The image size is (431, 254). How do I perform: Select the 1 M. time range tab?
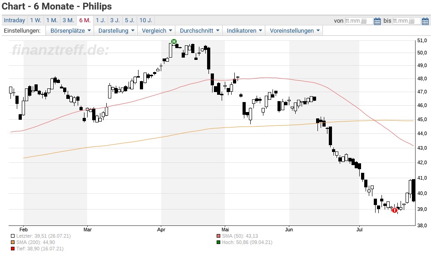click(52, 20)
